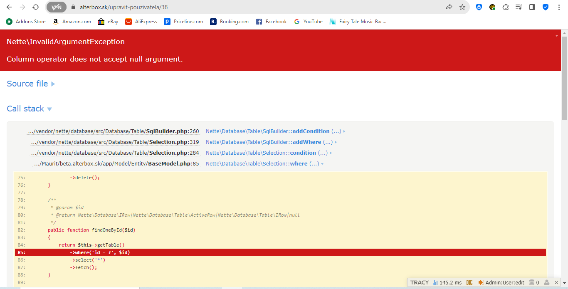
Task: Click the address bar URL field
Action: point(249,7)
